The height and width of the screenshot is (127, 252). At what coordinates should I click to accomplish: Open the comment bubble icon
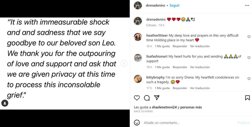tap(147, 98)
